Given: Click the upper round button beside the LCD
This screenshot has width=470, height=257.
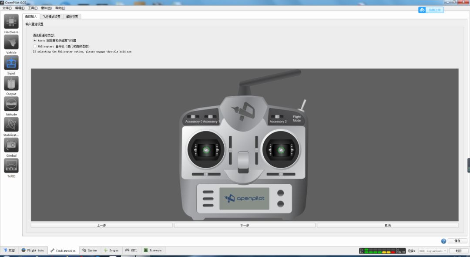Looking at the screenshot, I should tap(281, 193).
